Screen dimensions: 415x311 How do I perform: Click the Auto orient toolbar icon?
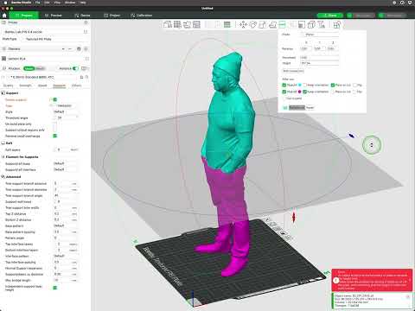(x=187, y=24)
